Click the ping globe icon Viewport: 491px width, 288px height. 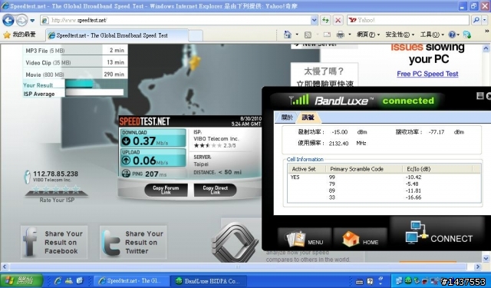[126, 174]
